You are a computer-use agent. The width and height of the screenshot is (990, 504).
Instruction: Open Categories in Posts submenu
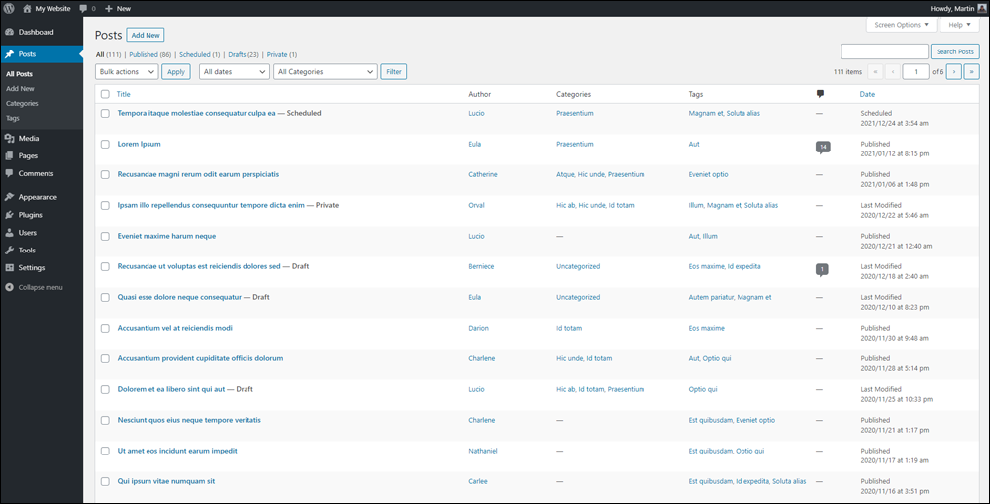(x=22, y=104)
